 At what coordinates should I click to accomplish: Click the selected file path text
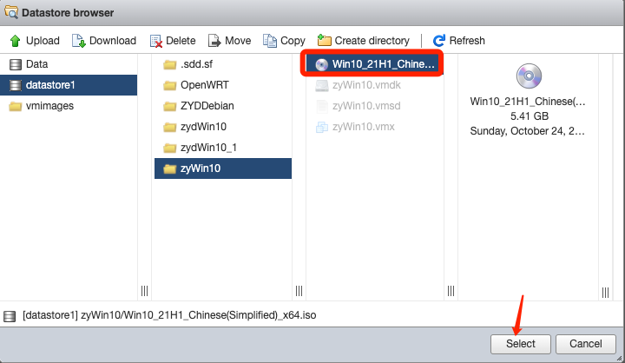(169, 315)
